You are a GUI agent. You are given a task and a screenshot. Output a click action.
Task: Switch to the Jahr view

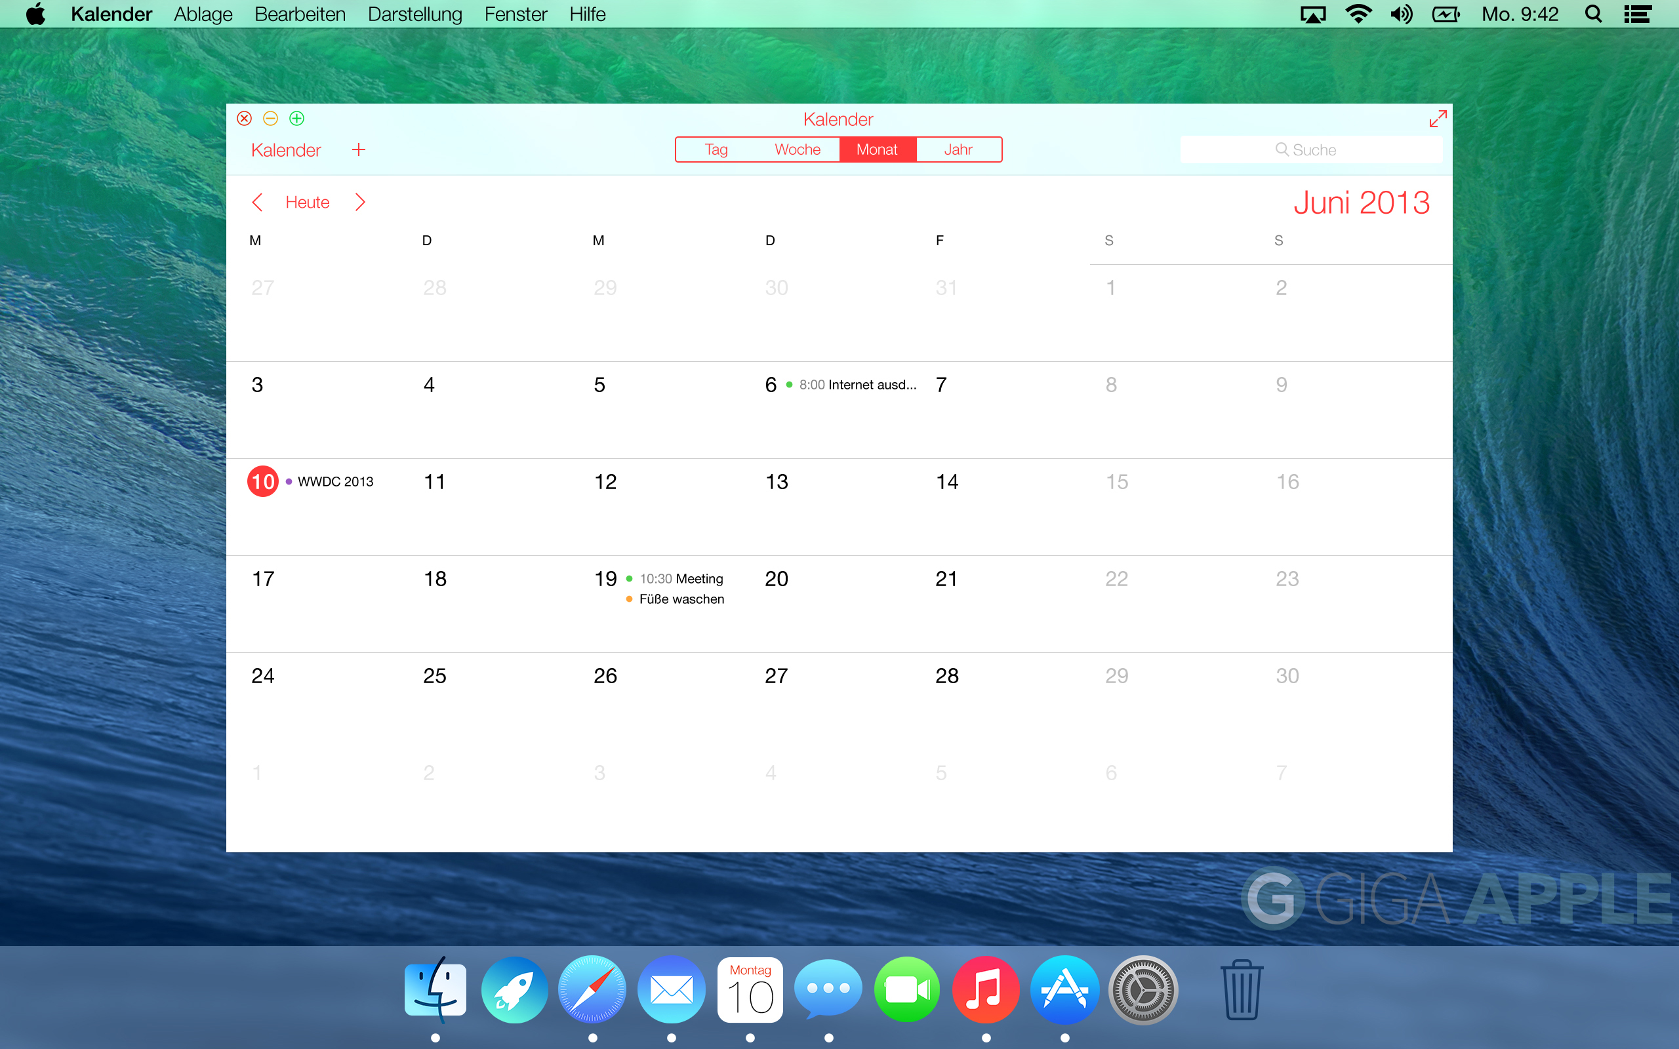tap(958, 150)
